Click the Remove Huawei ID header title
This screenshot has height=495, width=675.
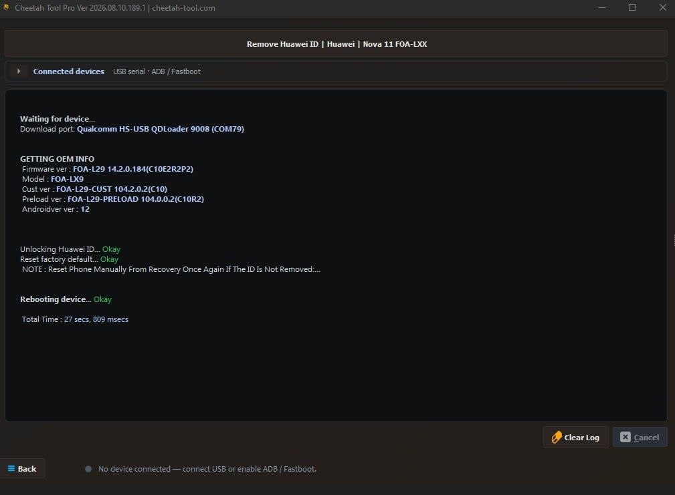pyautogui.click(x=336, y=44)
